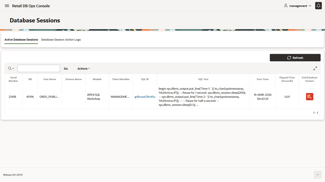
Task: End the database session via red icon
Action: pos(310,97)
